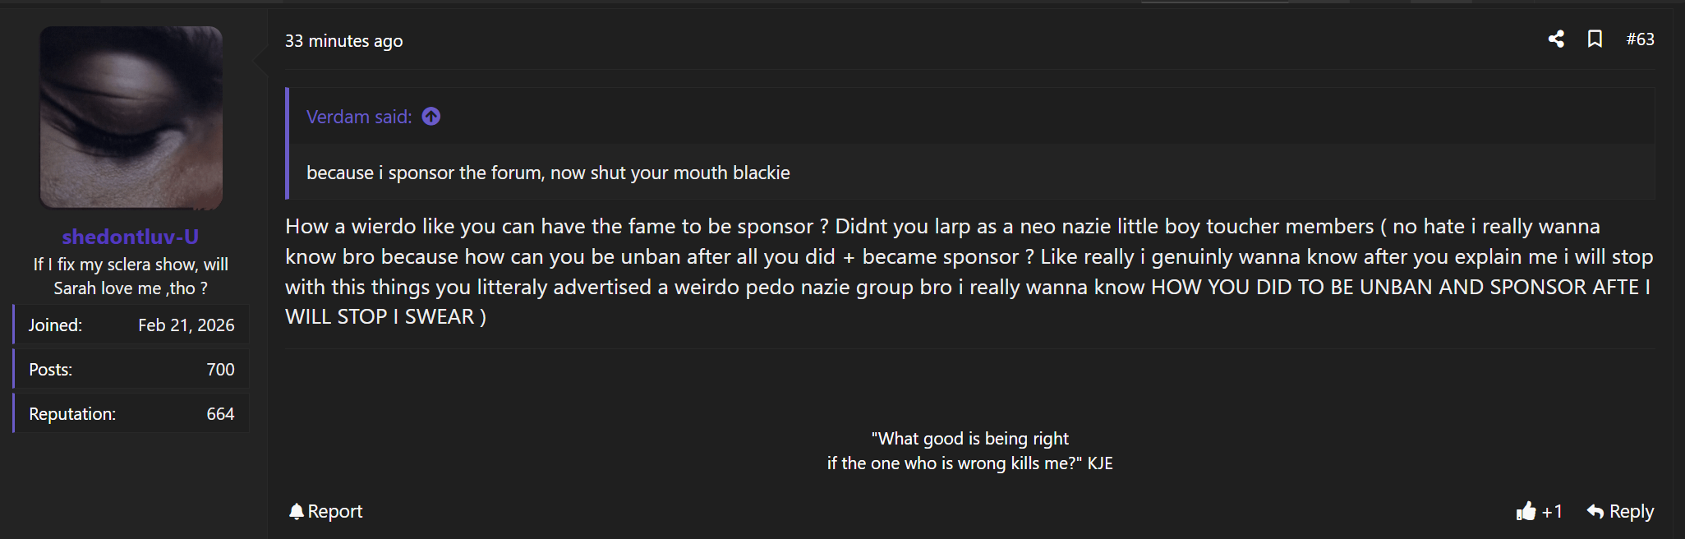Like the post with thumbs-up icon

1526,511
